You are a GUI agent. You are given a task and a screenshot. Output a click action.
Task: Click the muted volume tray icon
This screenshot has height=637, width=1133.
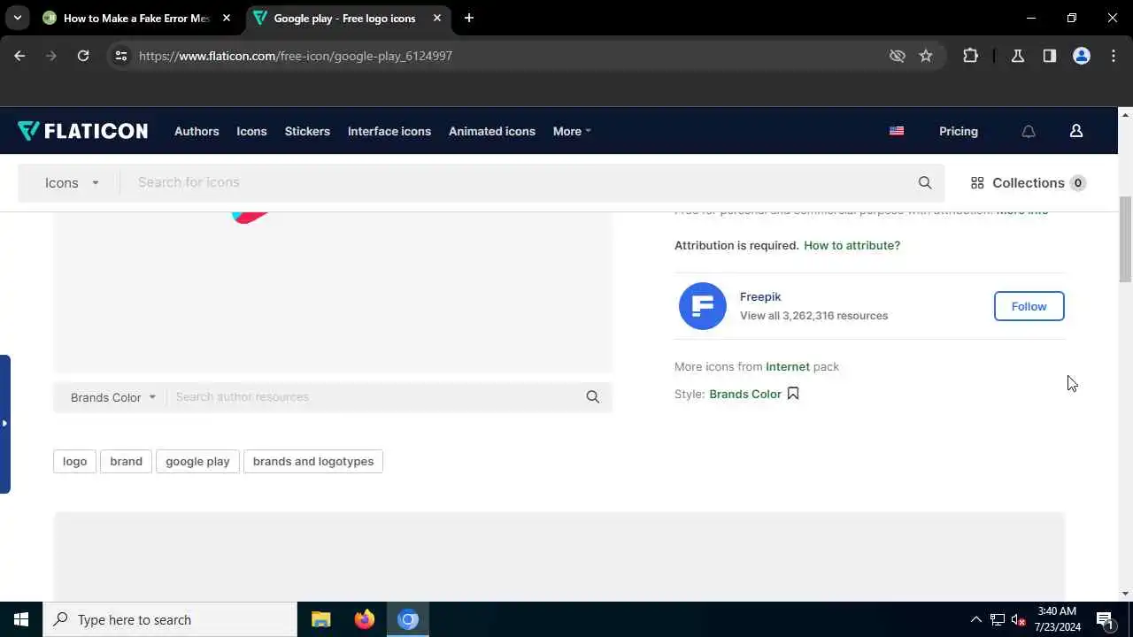click(x=1018, y=619)
